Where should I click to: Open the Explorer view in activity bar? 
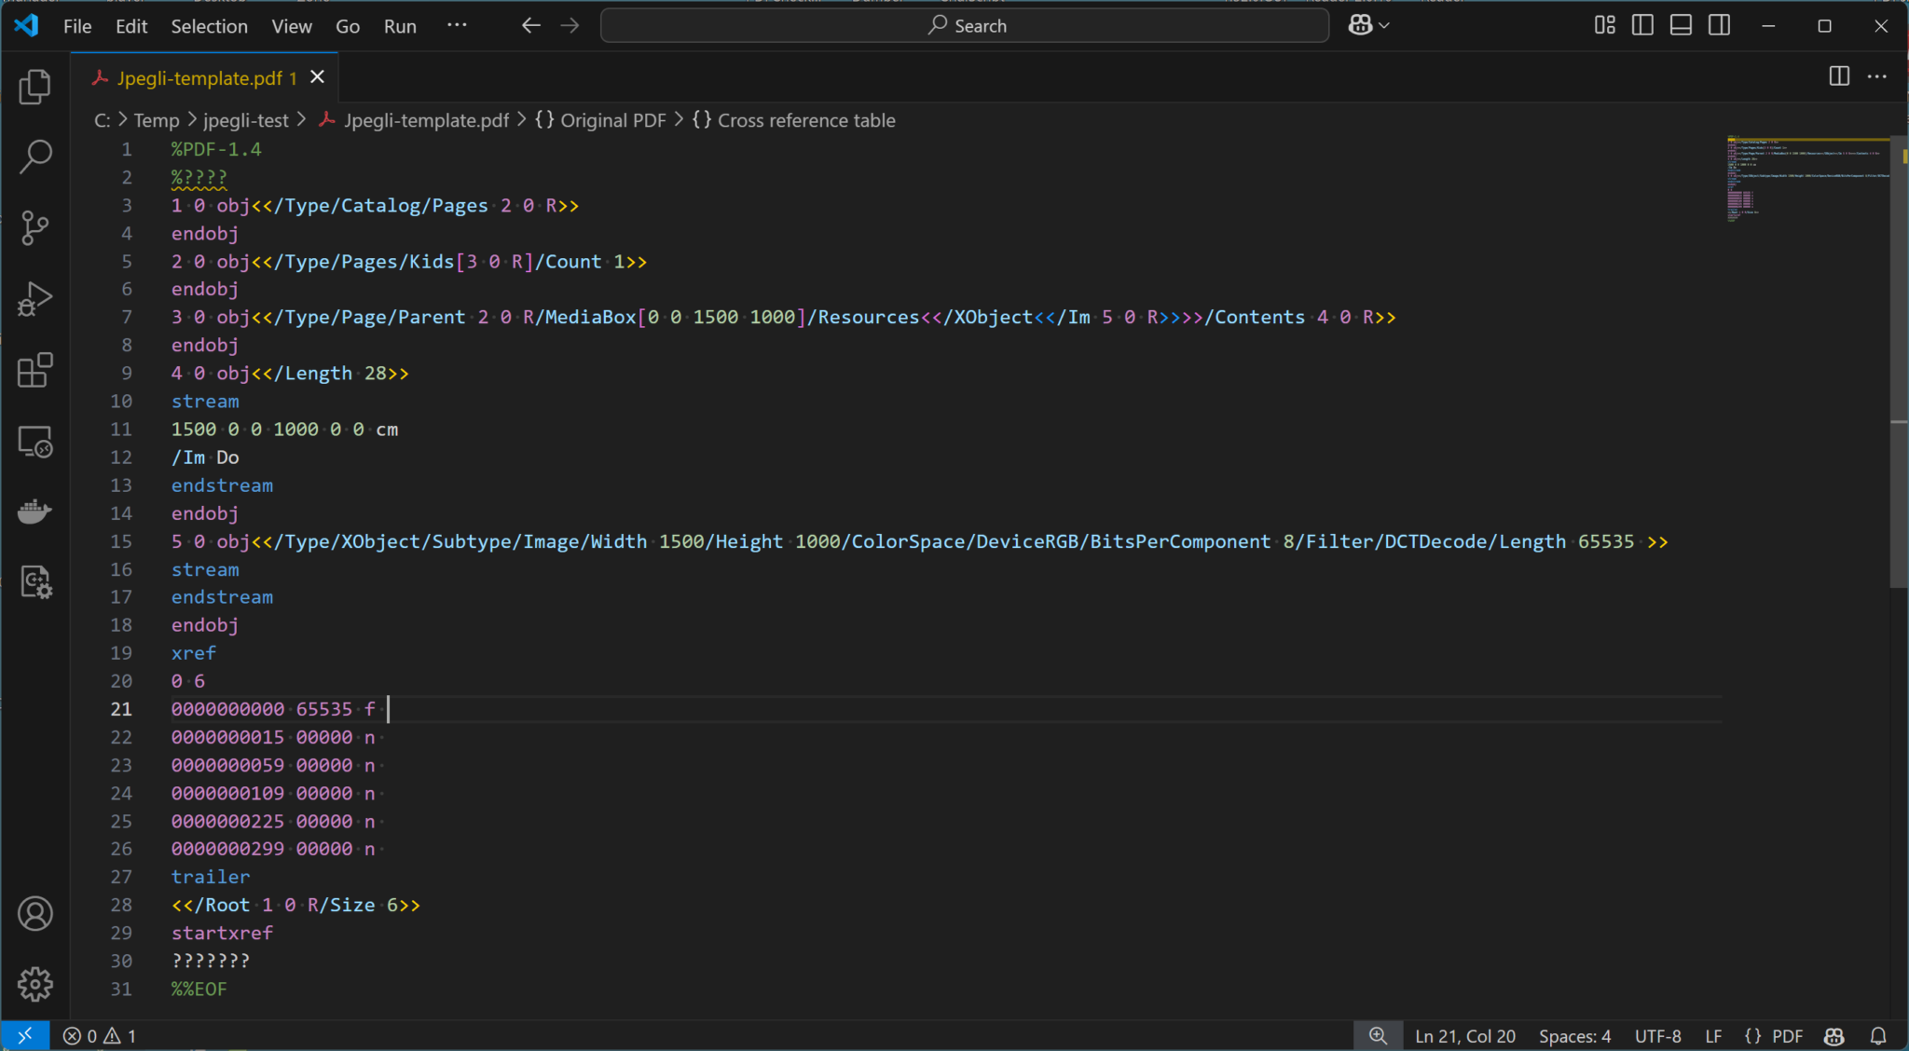click(x=35, y=87)
